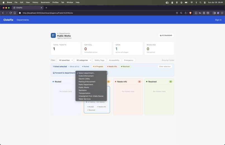This screenshot has width=225, height=145.
Task: Reload the page with the refresh icon
Action: point(11,13)
